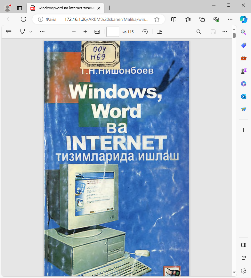Image resolution: width=251 pixels, height=278 pixels.
Task: Open sidebar Tools briefcase
Action: tap(244, 58)
